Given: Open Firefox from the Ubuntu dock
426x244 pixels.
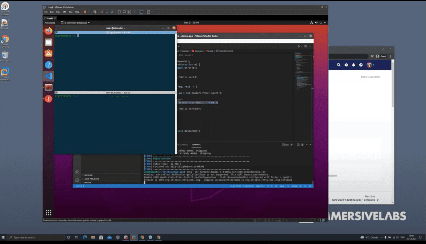Looking at the screenshot, I should 48,31.
